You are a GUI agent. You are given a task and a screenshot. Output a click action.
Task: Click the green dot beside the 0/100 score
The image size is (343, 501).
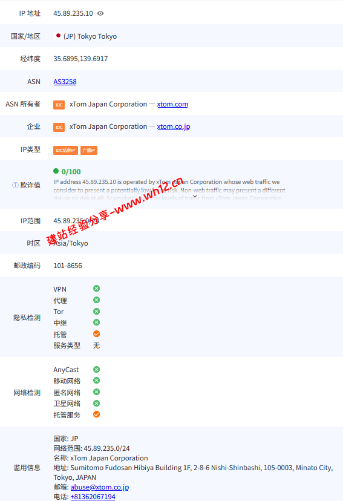(x=56, y=171)
